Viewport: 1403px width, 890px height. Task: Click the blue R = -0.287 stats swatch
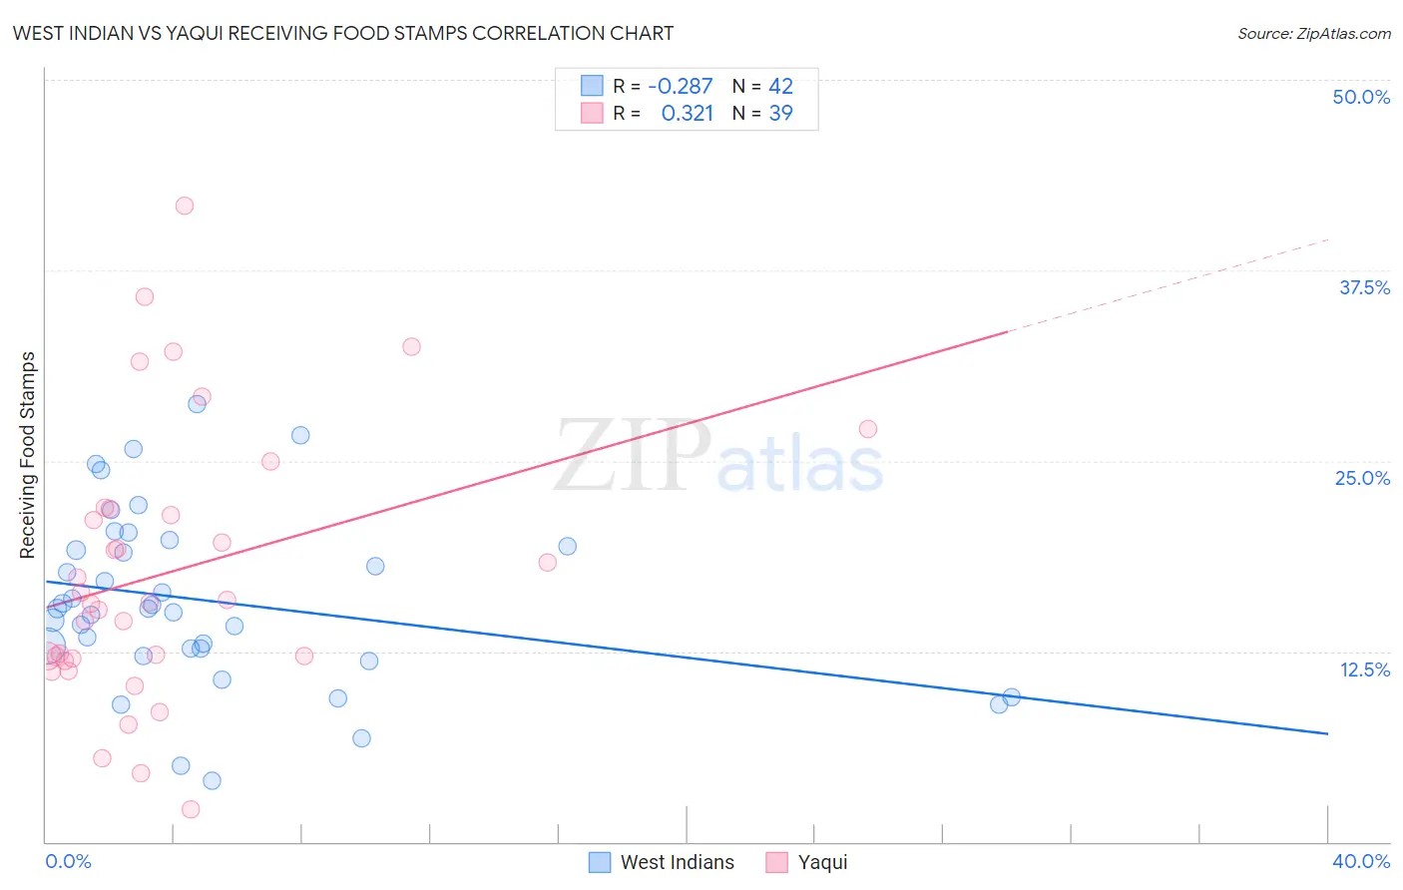[x=592, y=86]
